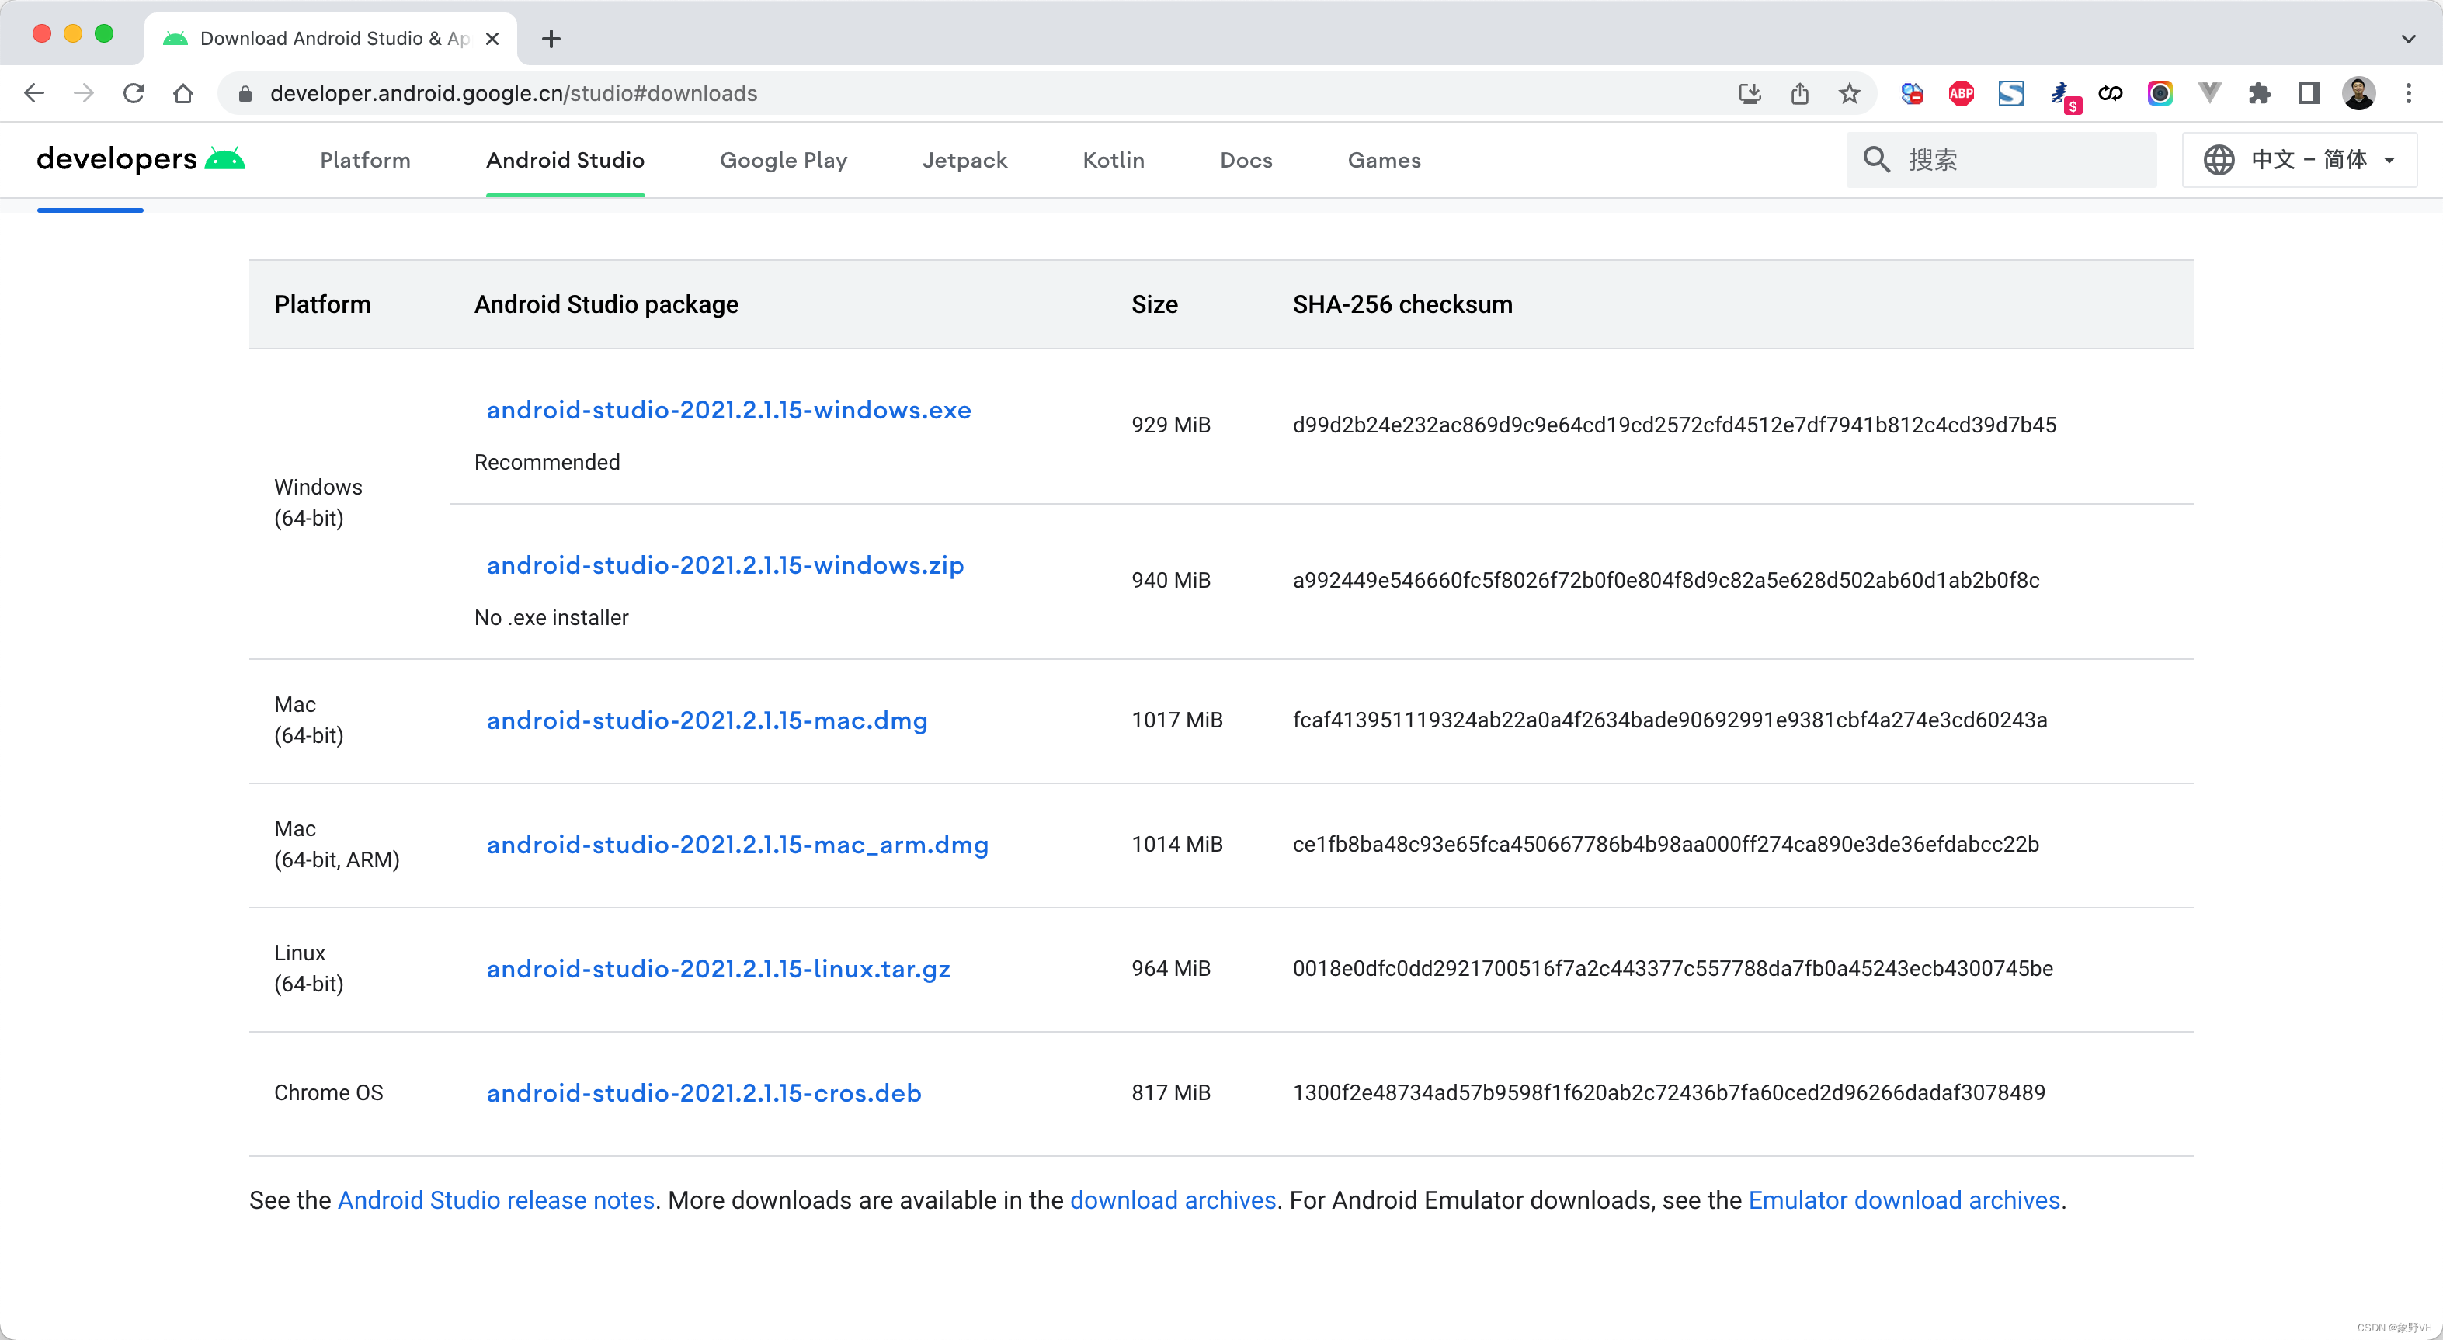
Task: Open the browser home page
Action: [x=183, y=93]
